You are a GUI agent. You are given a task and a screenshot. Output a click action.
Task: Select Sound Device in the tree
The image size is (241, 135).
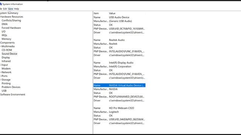pos(9,54)
